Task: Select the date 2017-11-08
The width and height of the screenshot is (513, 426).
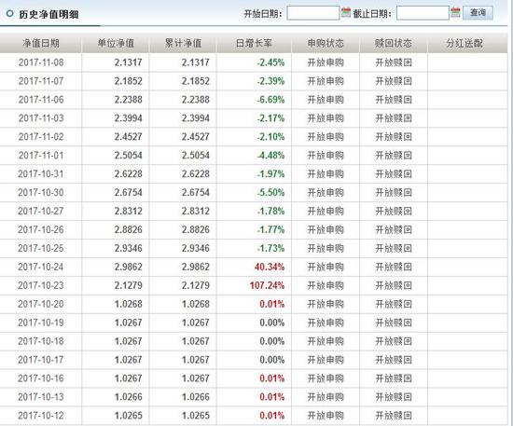Action: [x=41, y=62]
